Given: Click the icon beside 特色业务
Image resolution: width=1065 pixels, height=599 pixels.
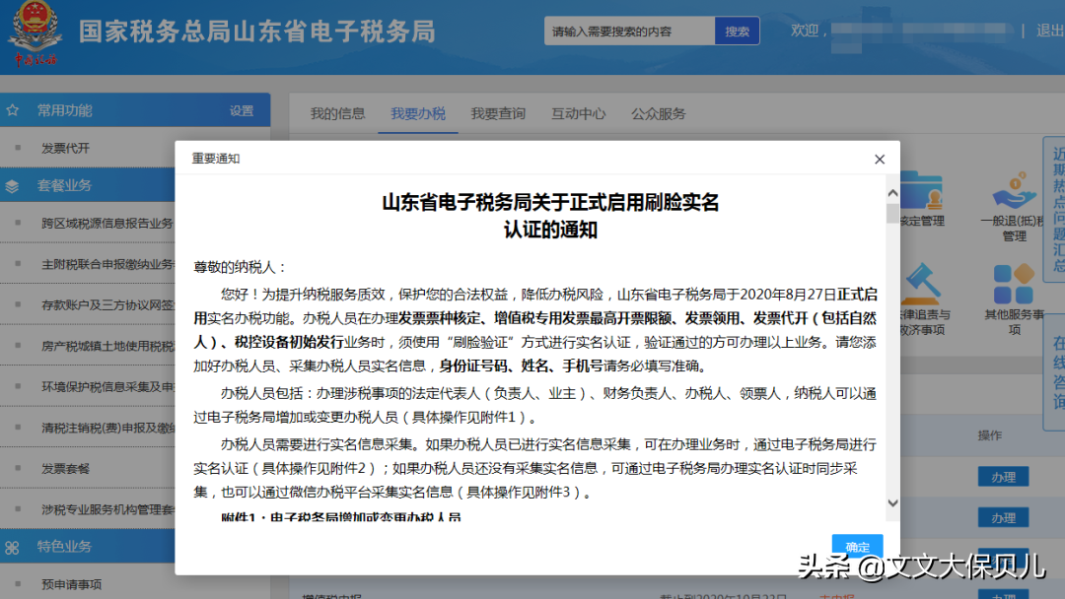Looking at the screenshot, I should click(x=13, y=547).
